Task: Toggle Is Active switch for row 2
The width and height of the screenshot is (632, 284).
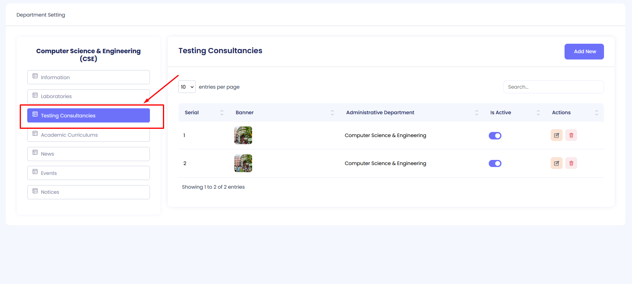Action: pos(495,163)
